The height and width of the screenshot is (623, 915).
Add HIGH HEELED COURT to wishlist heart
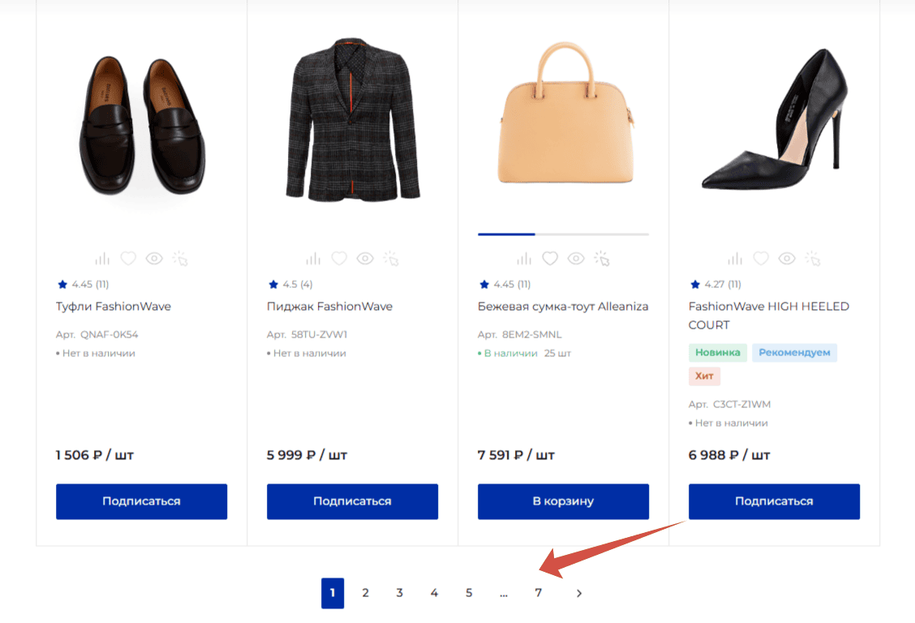point(761,258)
